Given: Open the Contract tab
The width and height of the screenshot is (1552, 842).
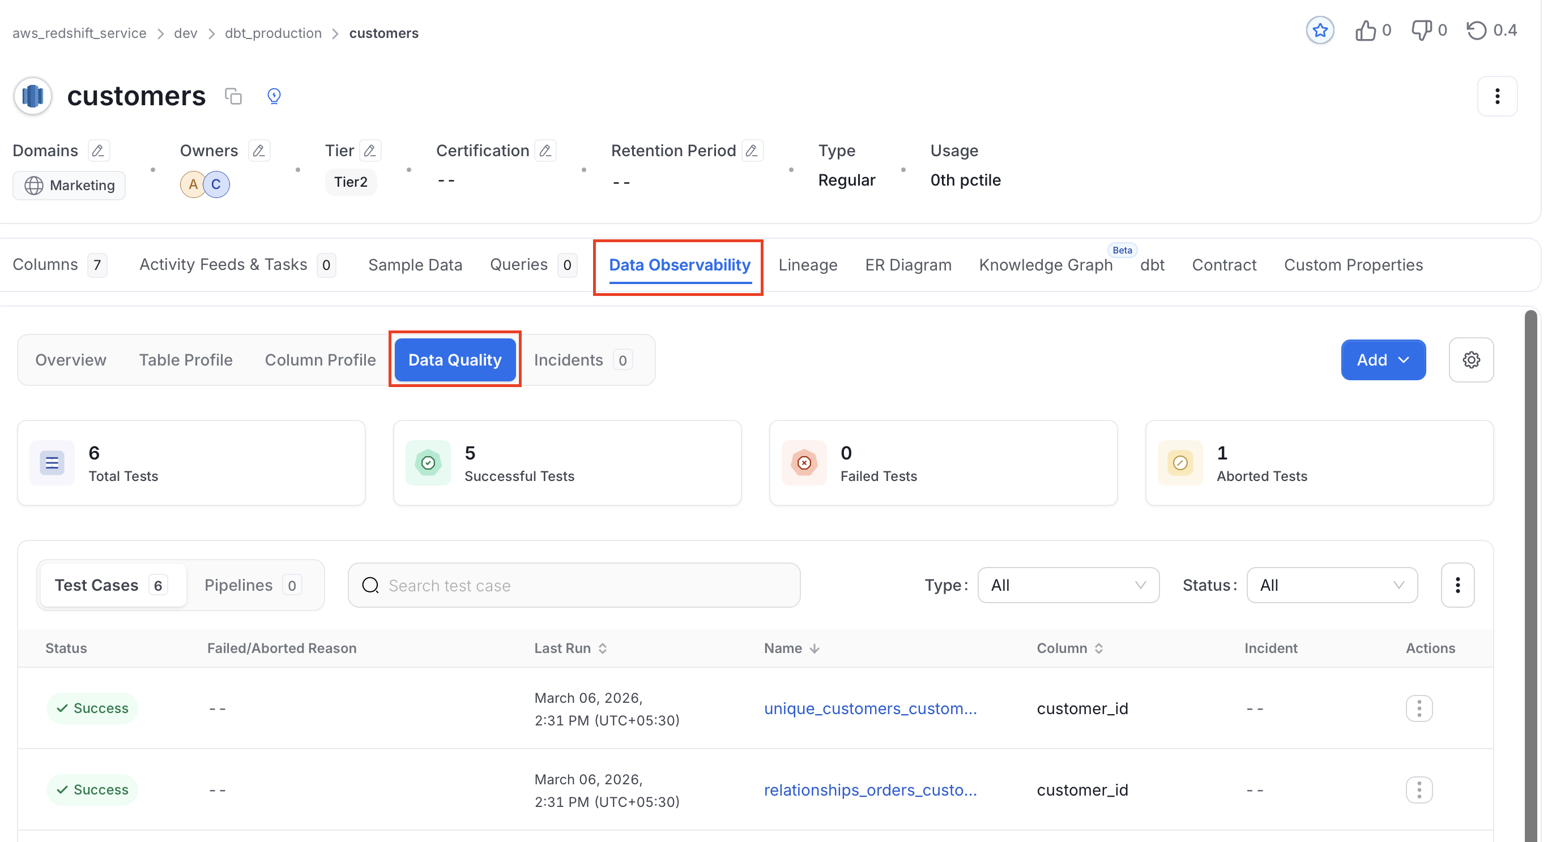Looking at the screenshot, I should 1223,265.
